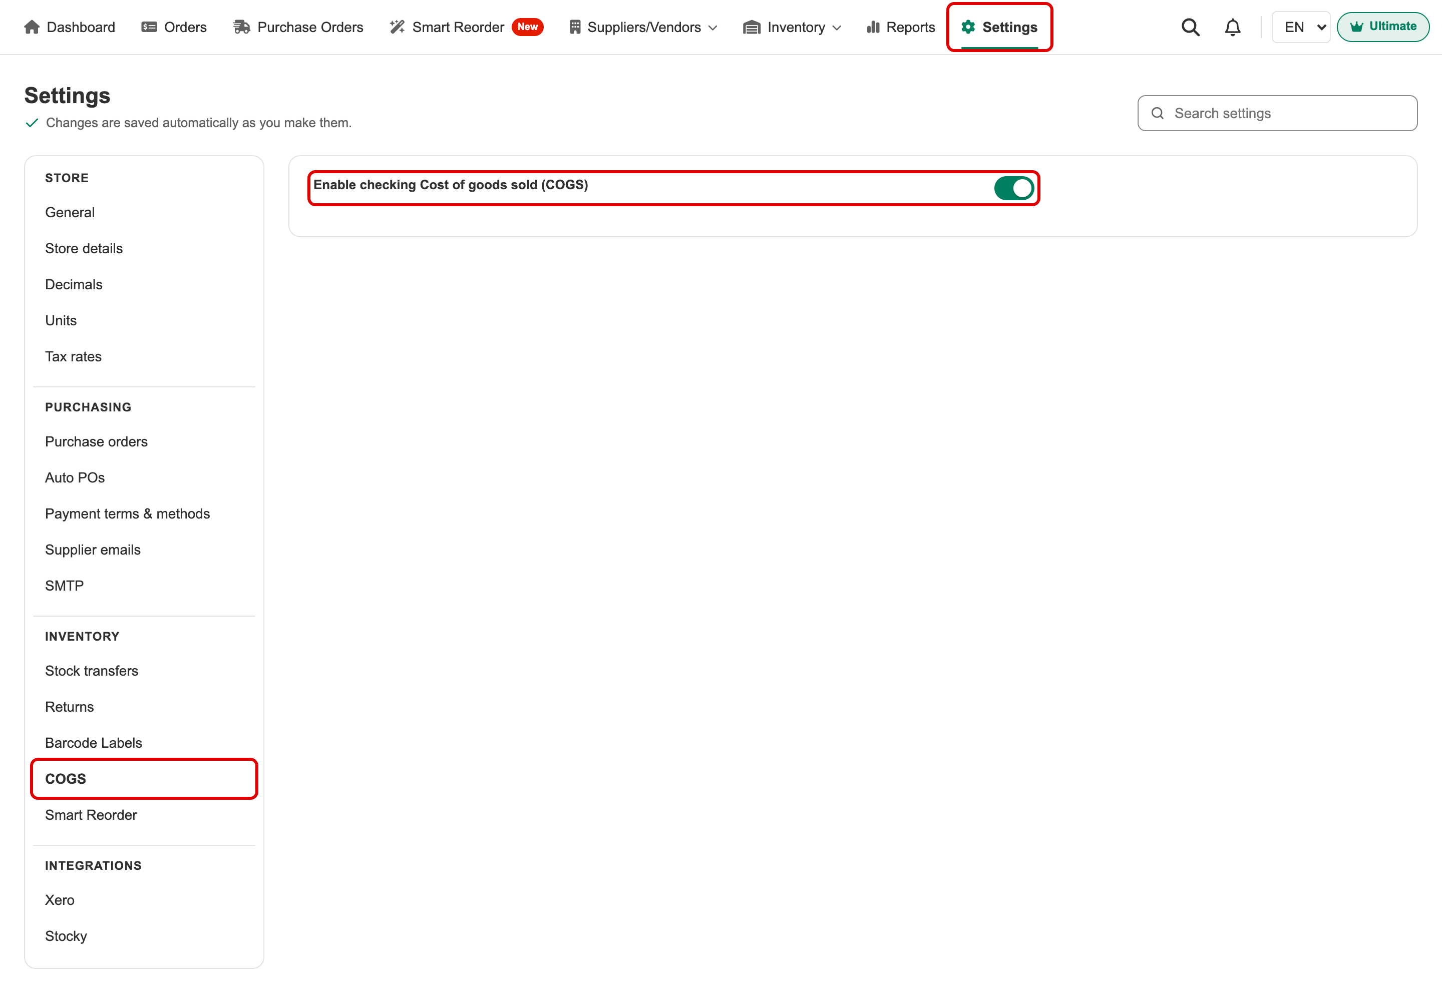Focus the Search settings field
Viewport: 1442px width, 1001px height.
point(1277,113)
